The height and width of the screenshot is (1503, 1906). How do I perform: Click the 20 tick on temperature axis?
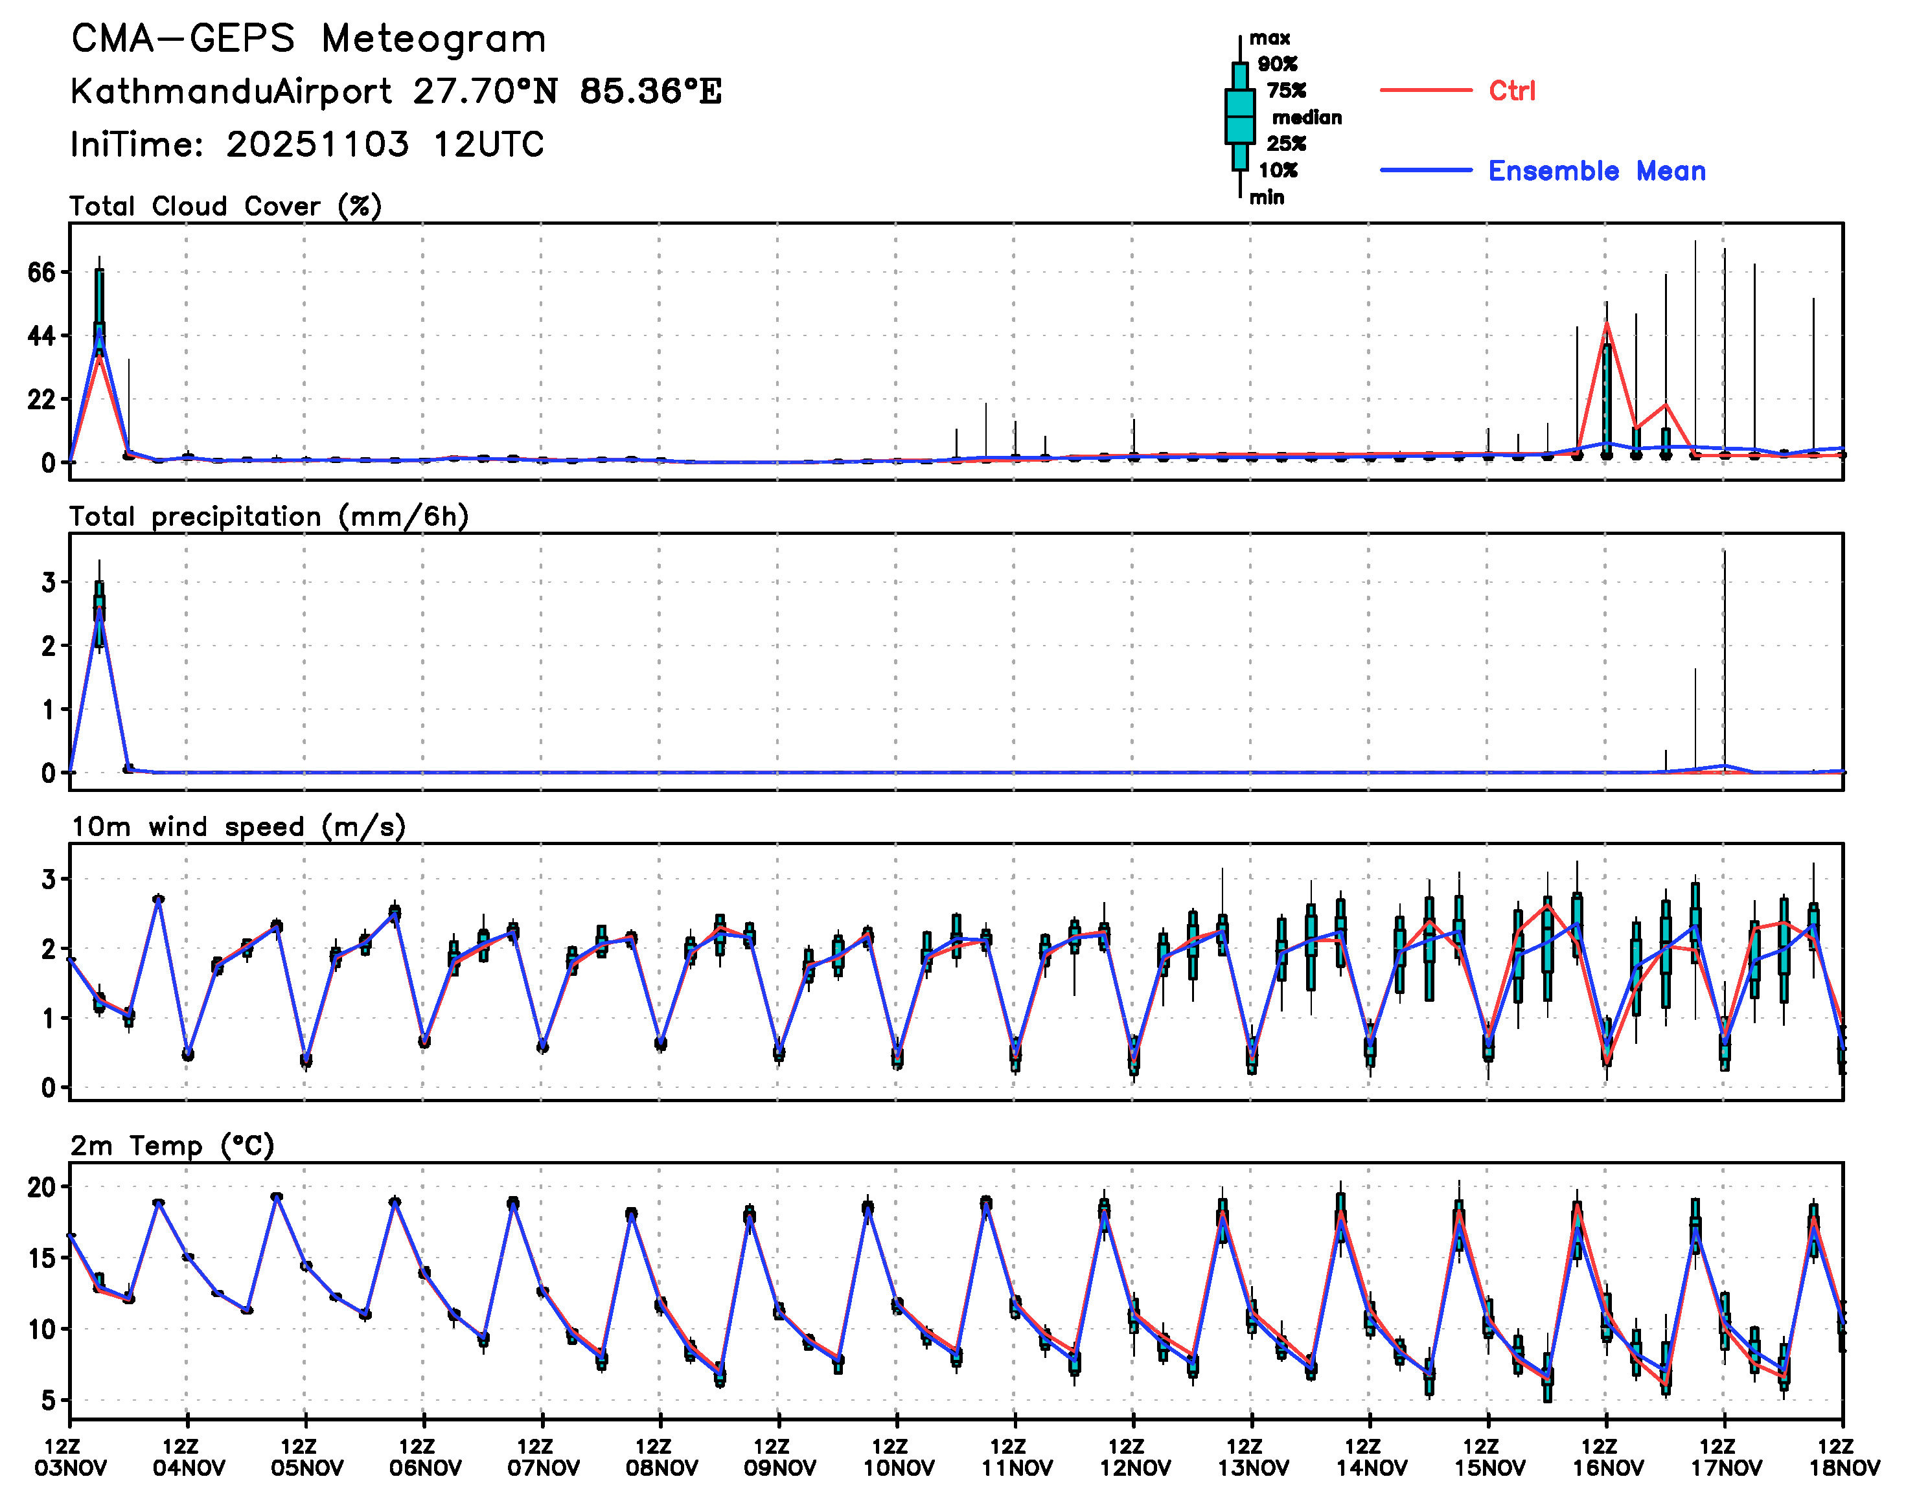[41, 1187]
